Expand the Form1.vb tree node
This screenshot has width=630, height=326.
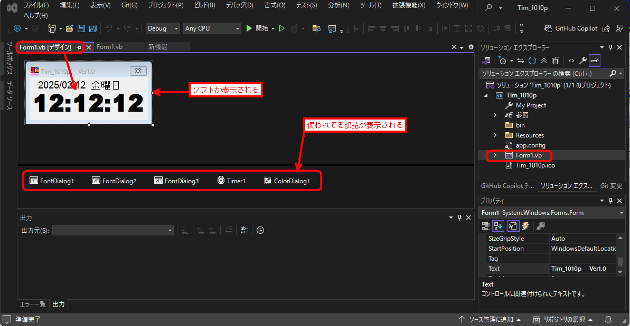(x=495, y=155)
